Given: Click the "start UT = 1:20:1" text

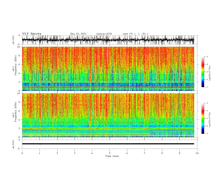Looking at the screenshot, I should tap(135, 34).
